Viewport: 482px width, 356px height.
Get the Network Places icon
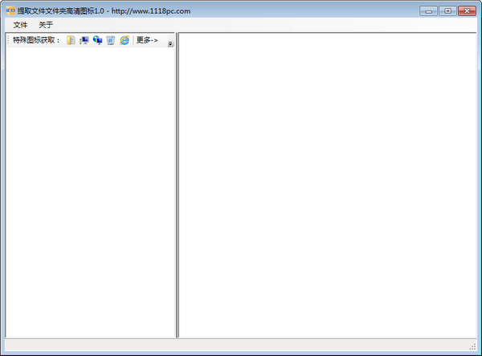97,40
